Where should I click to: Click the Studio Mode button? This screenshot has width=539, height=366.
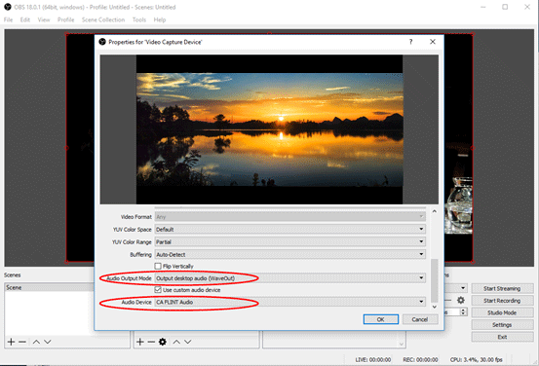[502, 312]
